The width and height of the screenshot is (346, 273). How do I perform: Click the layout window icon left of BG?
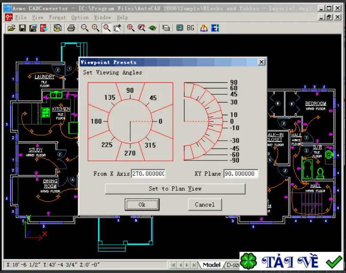[x=180, y=28]
